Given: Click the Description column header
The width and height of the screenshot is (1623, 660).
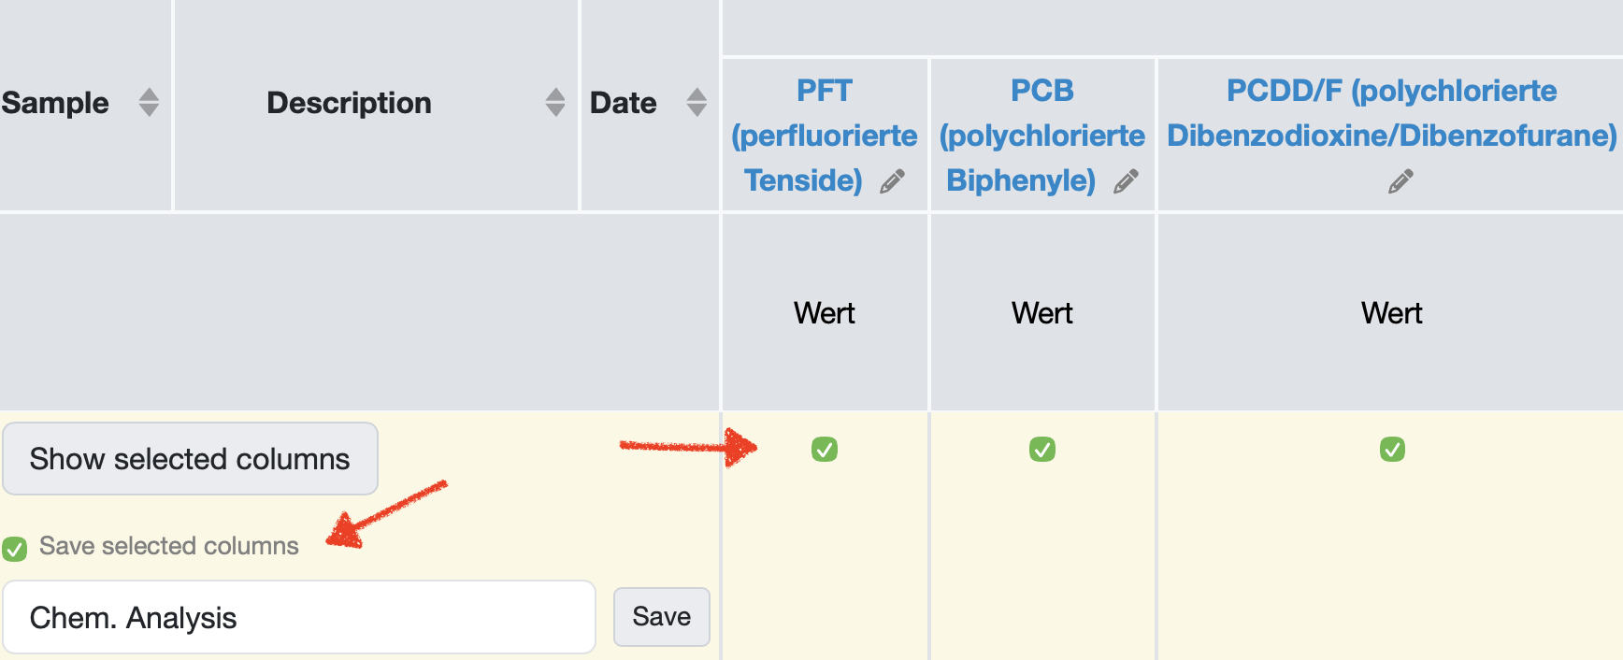Looking at the screenshot, I should 349,103.
